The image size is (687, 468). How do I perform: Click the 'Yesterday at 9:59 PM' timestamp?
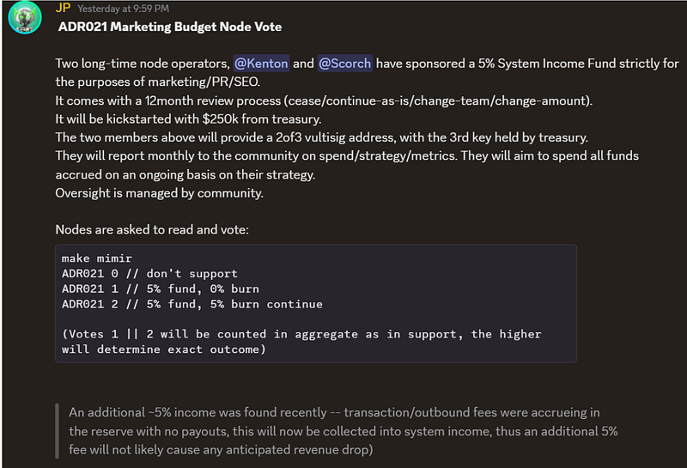tap(123, 9)
